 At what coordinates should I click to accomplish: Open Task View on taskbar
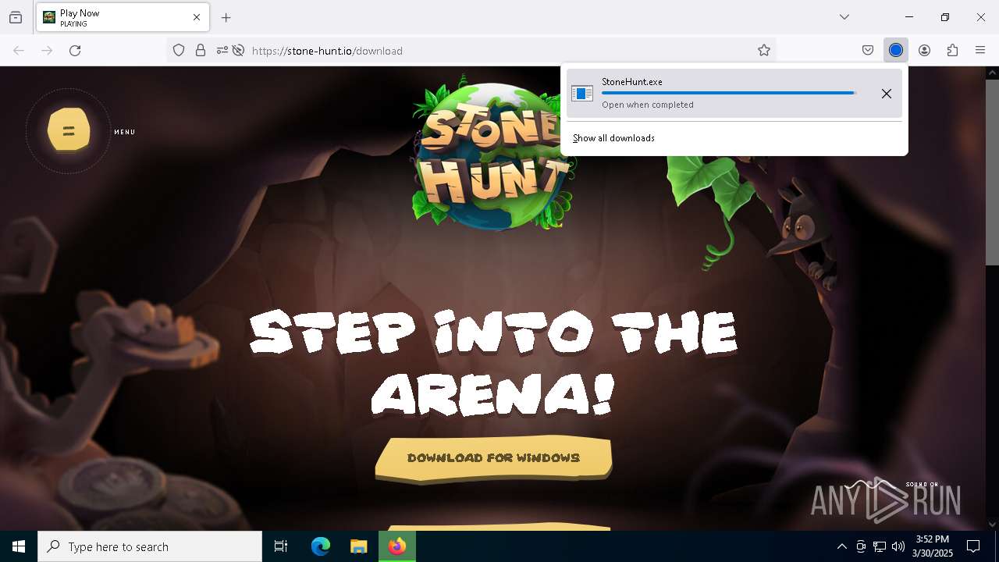pos(281,546)
